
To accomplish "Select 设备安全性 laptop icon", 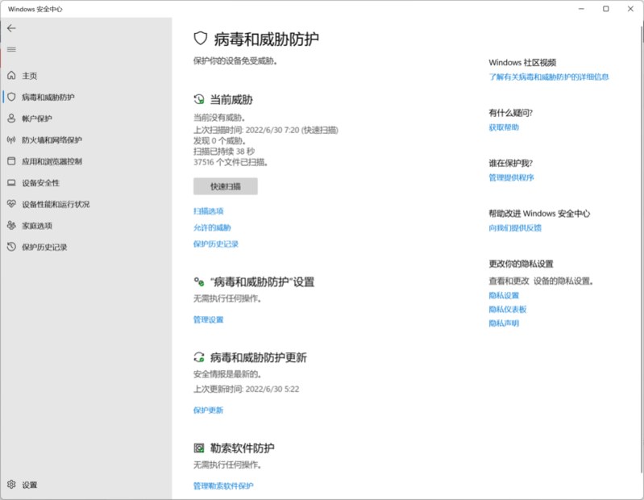I will 11,183.
